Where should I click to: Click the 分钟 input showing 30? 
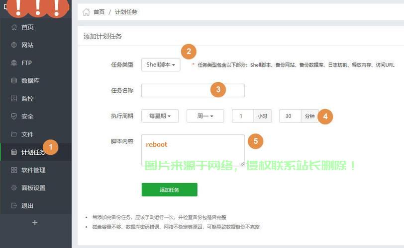pos(291,116)
